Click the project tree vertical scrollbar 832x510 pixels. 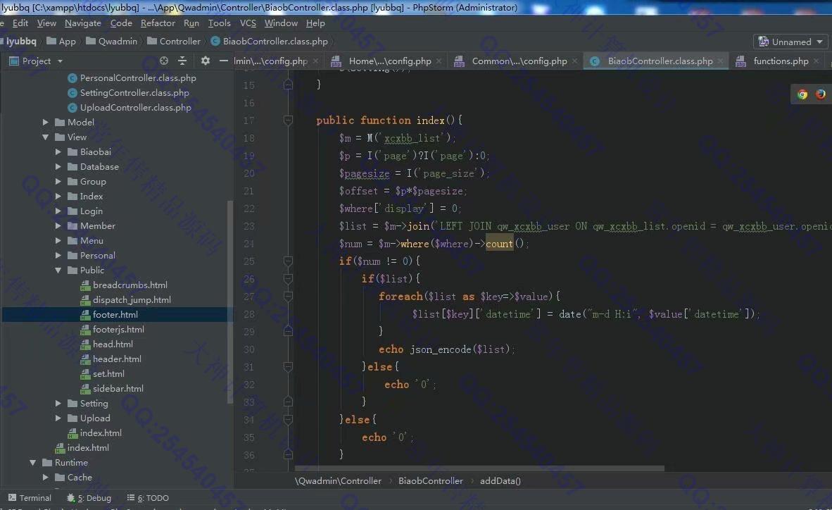coord(229,301)
